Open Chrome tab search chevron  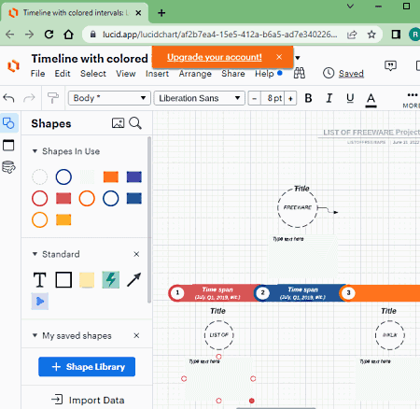350,7
